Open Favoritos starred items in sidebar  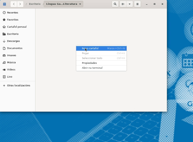13,20
